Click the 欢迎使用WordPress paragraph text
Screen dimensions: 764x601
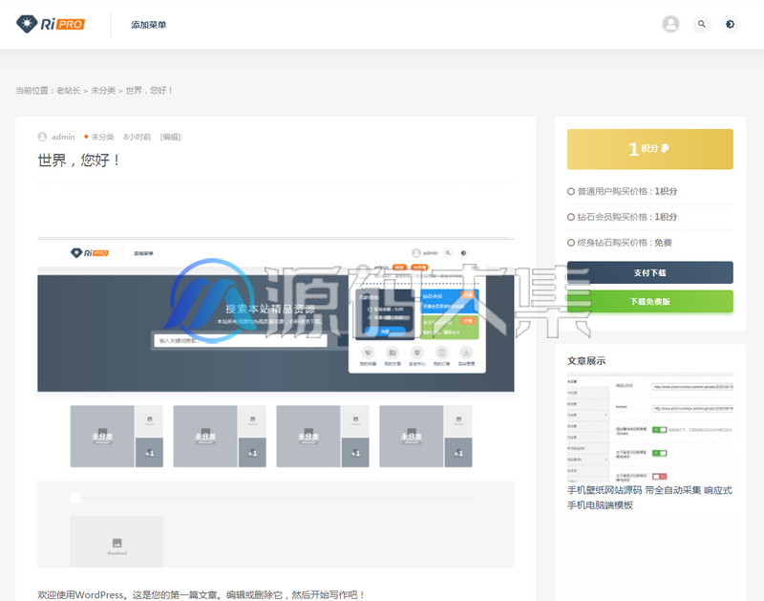tap(202, 594)
